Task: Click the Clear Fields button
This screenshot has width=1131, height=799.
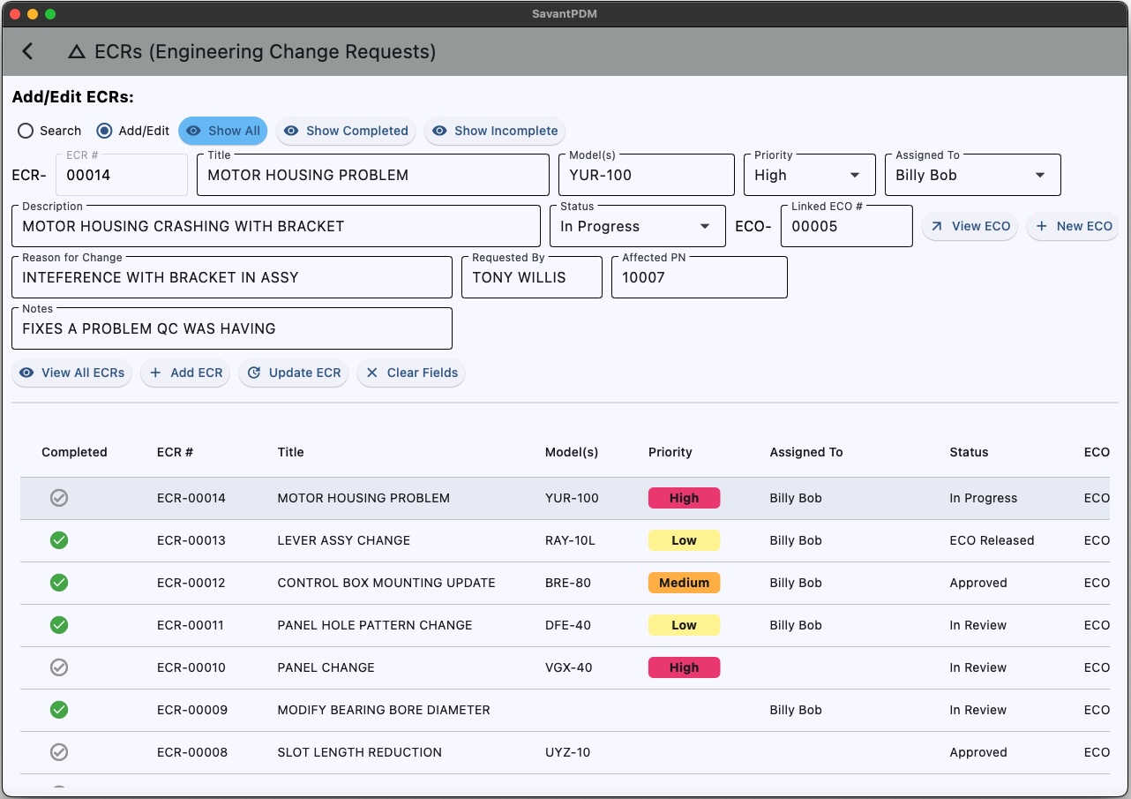Action: (411, 373)
